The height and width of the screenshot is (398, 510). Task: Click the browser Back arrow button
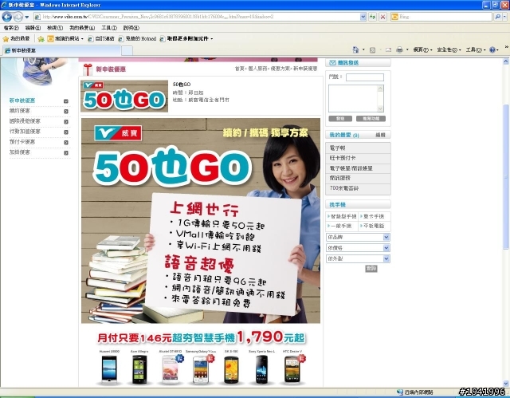coord(7,17)
